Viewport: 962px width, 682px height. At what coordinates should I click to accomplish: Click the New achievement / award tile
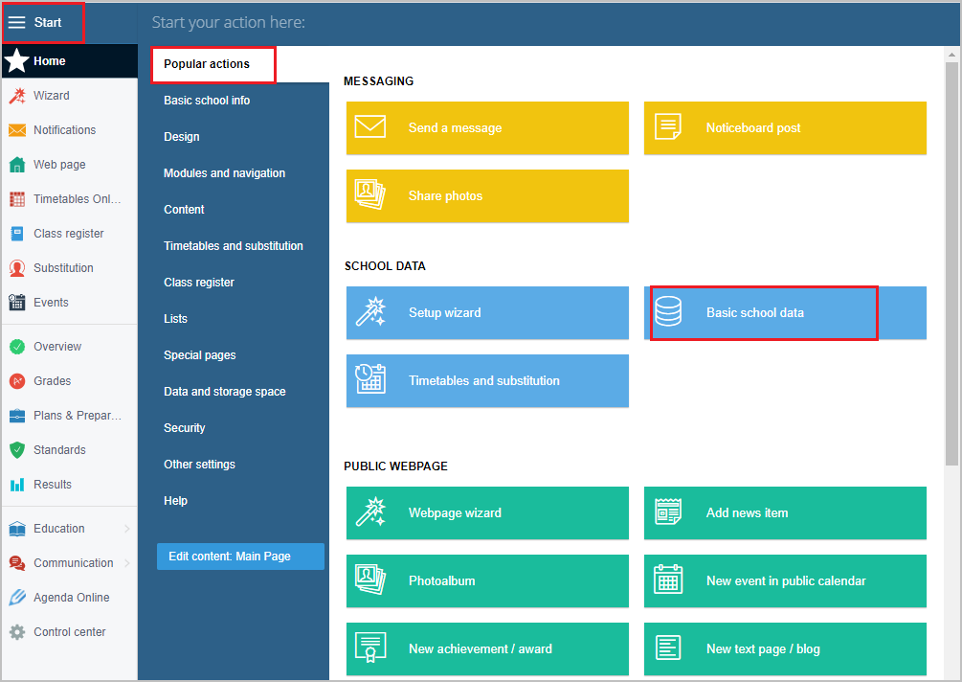point(488,648)
